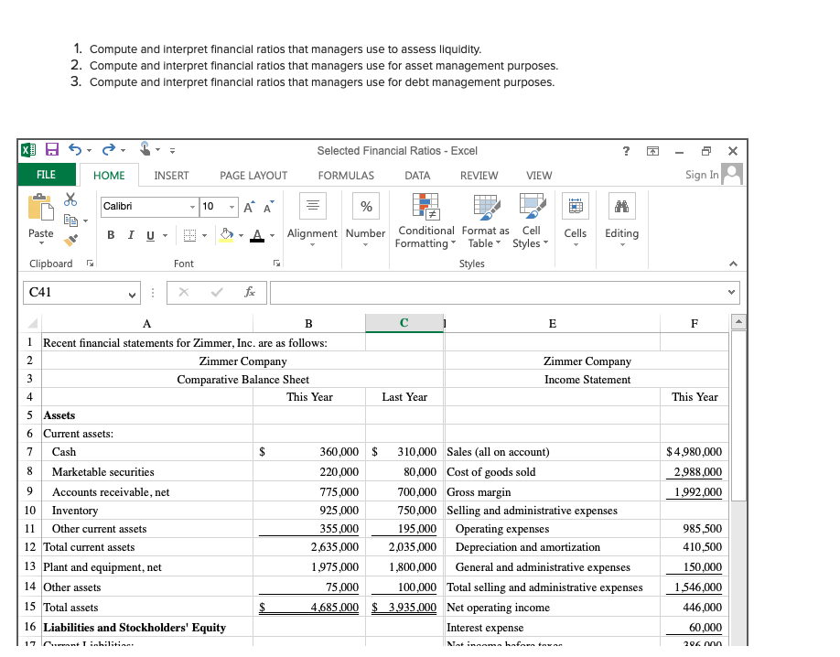Viewport: 840px width, 657px height.
Task: Click the Borders icon
Action: click(189, 235)
